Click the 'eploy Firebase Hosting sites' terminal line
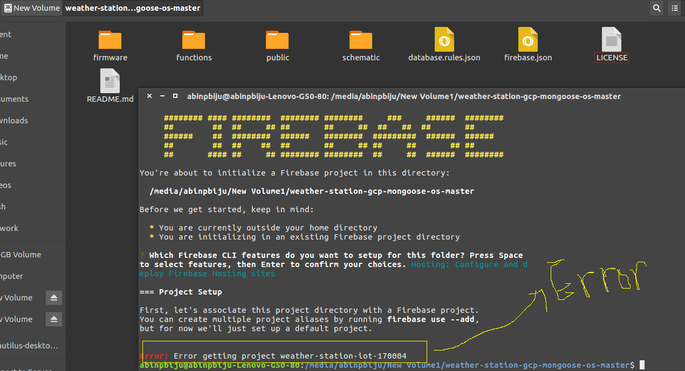 coord(207,274)
